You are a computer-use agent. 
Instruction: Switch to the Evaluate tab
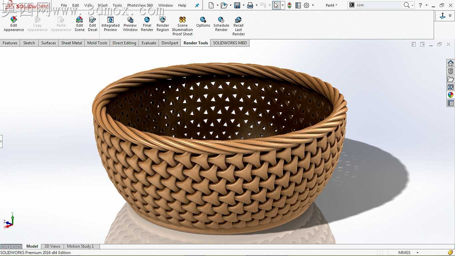(149, 43)
